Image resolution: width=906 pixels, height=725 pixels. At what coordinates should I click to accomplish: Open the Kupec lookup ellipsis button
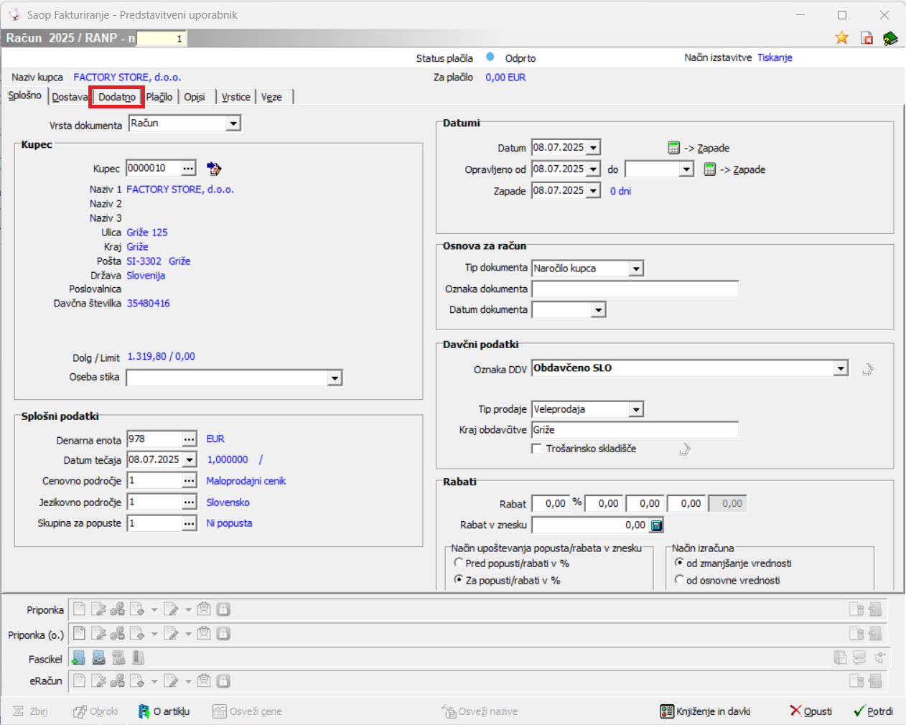pos(188,168)
